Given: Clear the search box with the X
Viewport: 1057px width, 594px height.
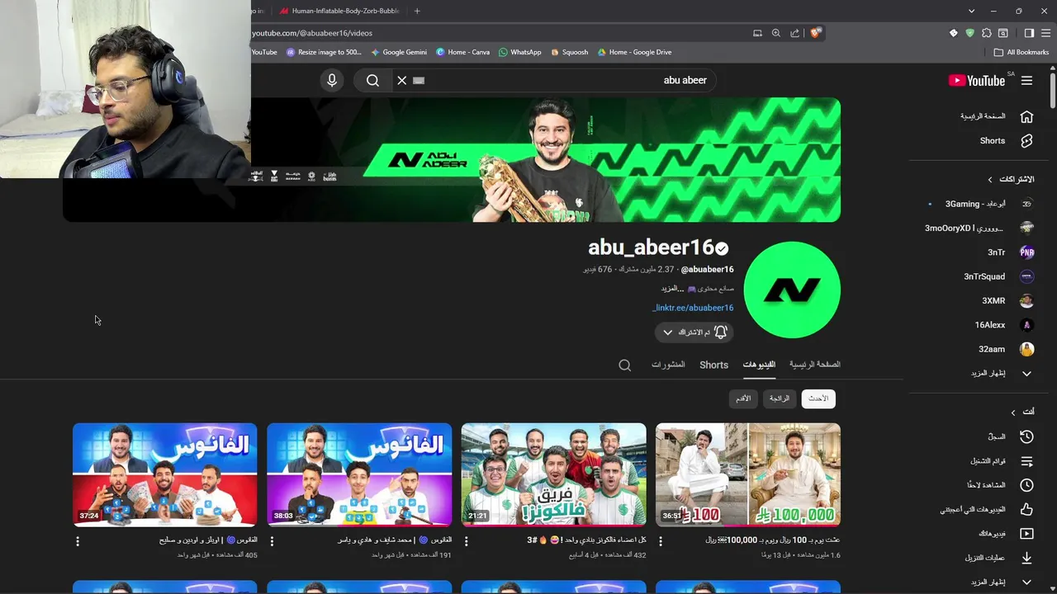Looking at the screenshot, I should (x=402, y=80).
